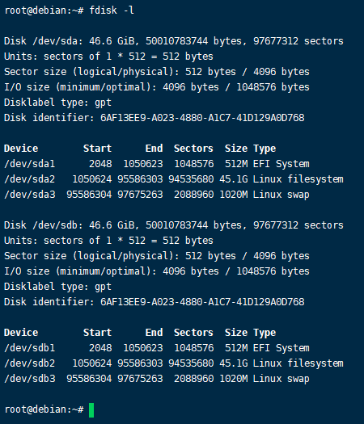Select the /dev/sda2 device entry
Viewport: 364px width, 424px height.
(x=29, y=179)
